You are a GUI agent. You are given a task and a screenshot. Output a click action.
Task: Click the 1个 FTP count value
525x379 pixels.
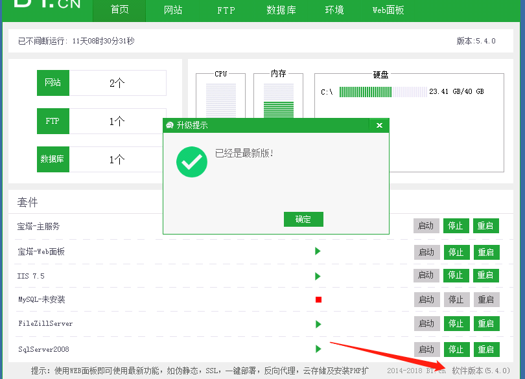117,121
